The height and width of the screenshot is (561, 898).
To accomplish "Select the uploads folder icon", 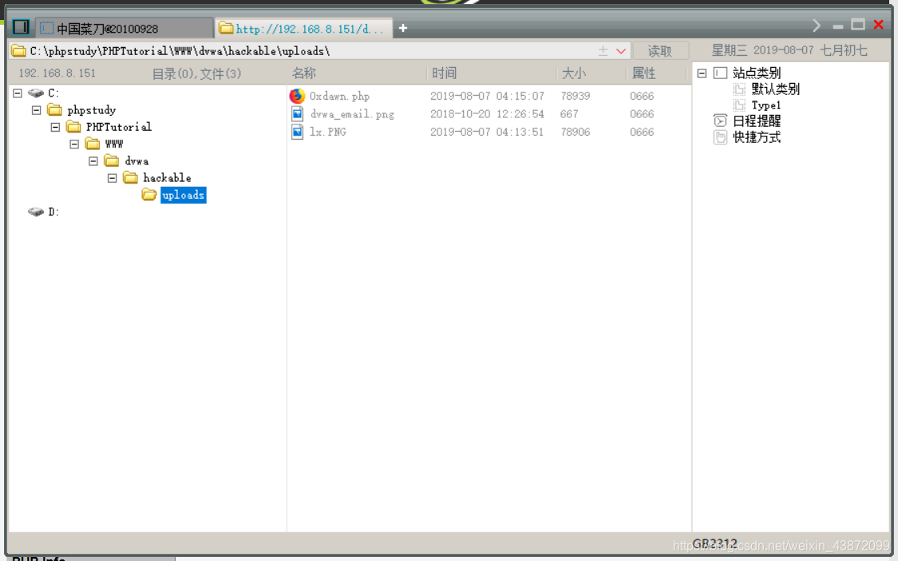I will 149,195.
